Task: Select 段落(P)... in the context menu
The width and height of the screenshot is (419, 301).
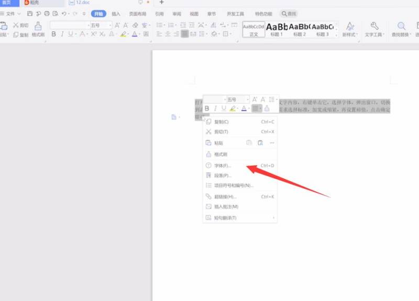Action: (x=240, y=176)
